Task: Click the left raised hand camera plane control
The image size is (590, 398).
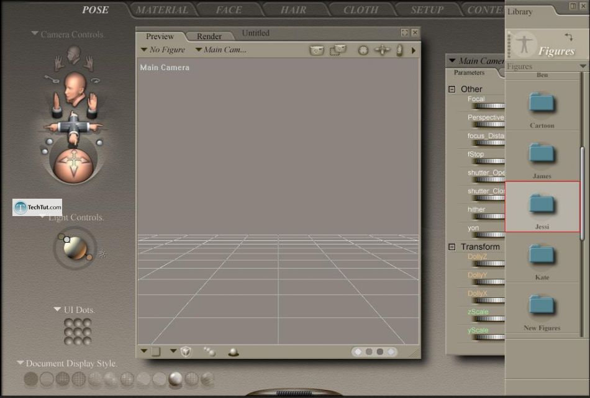Action: tap(57, 106)
